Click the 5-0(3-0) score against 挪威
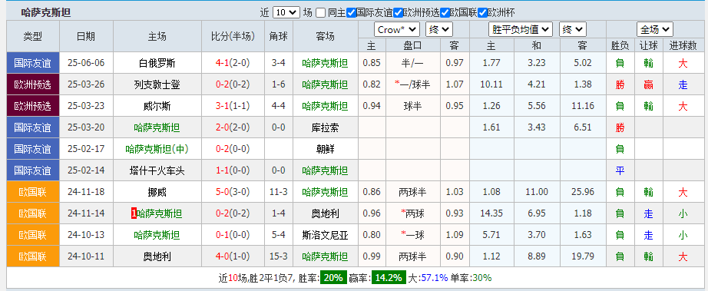Image resolution: width=708 pixels, height=291 pixels. [233, 192]
